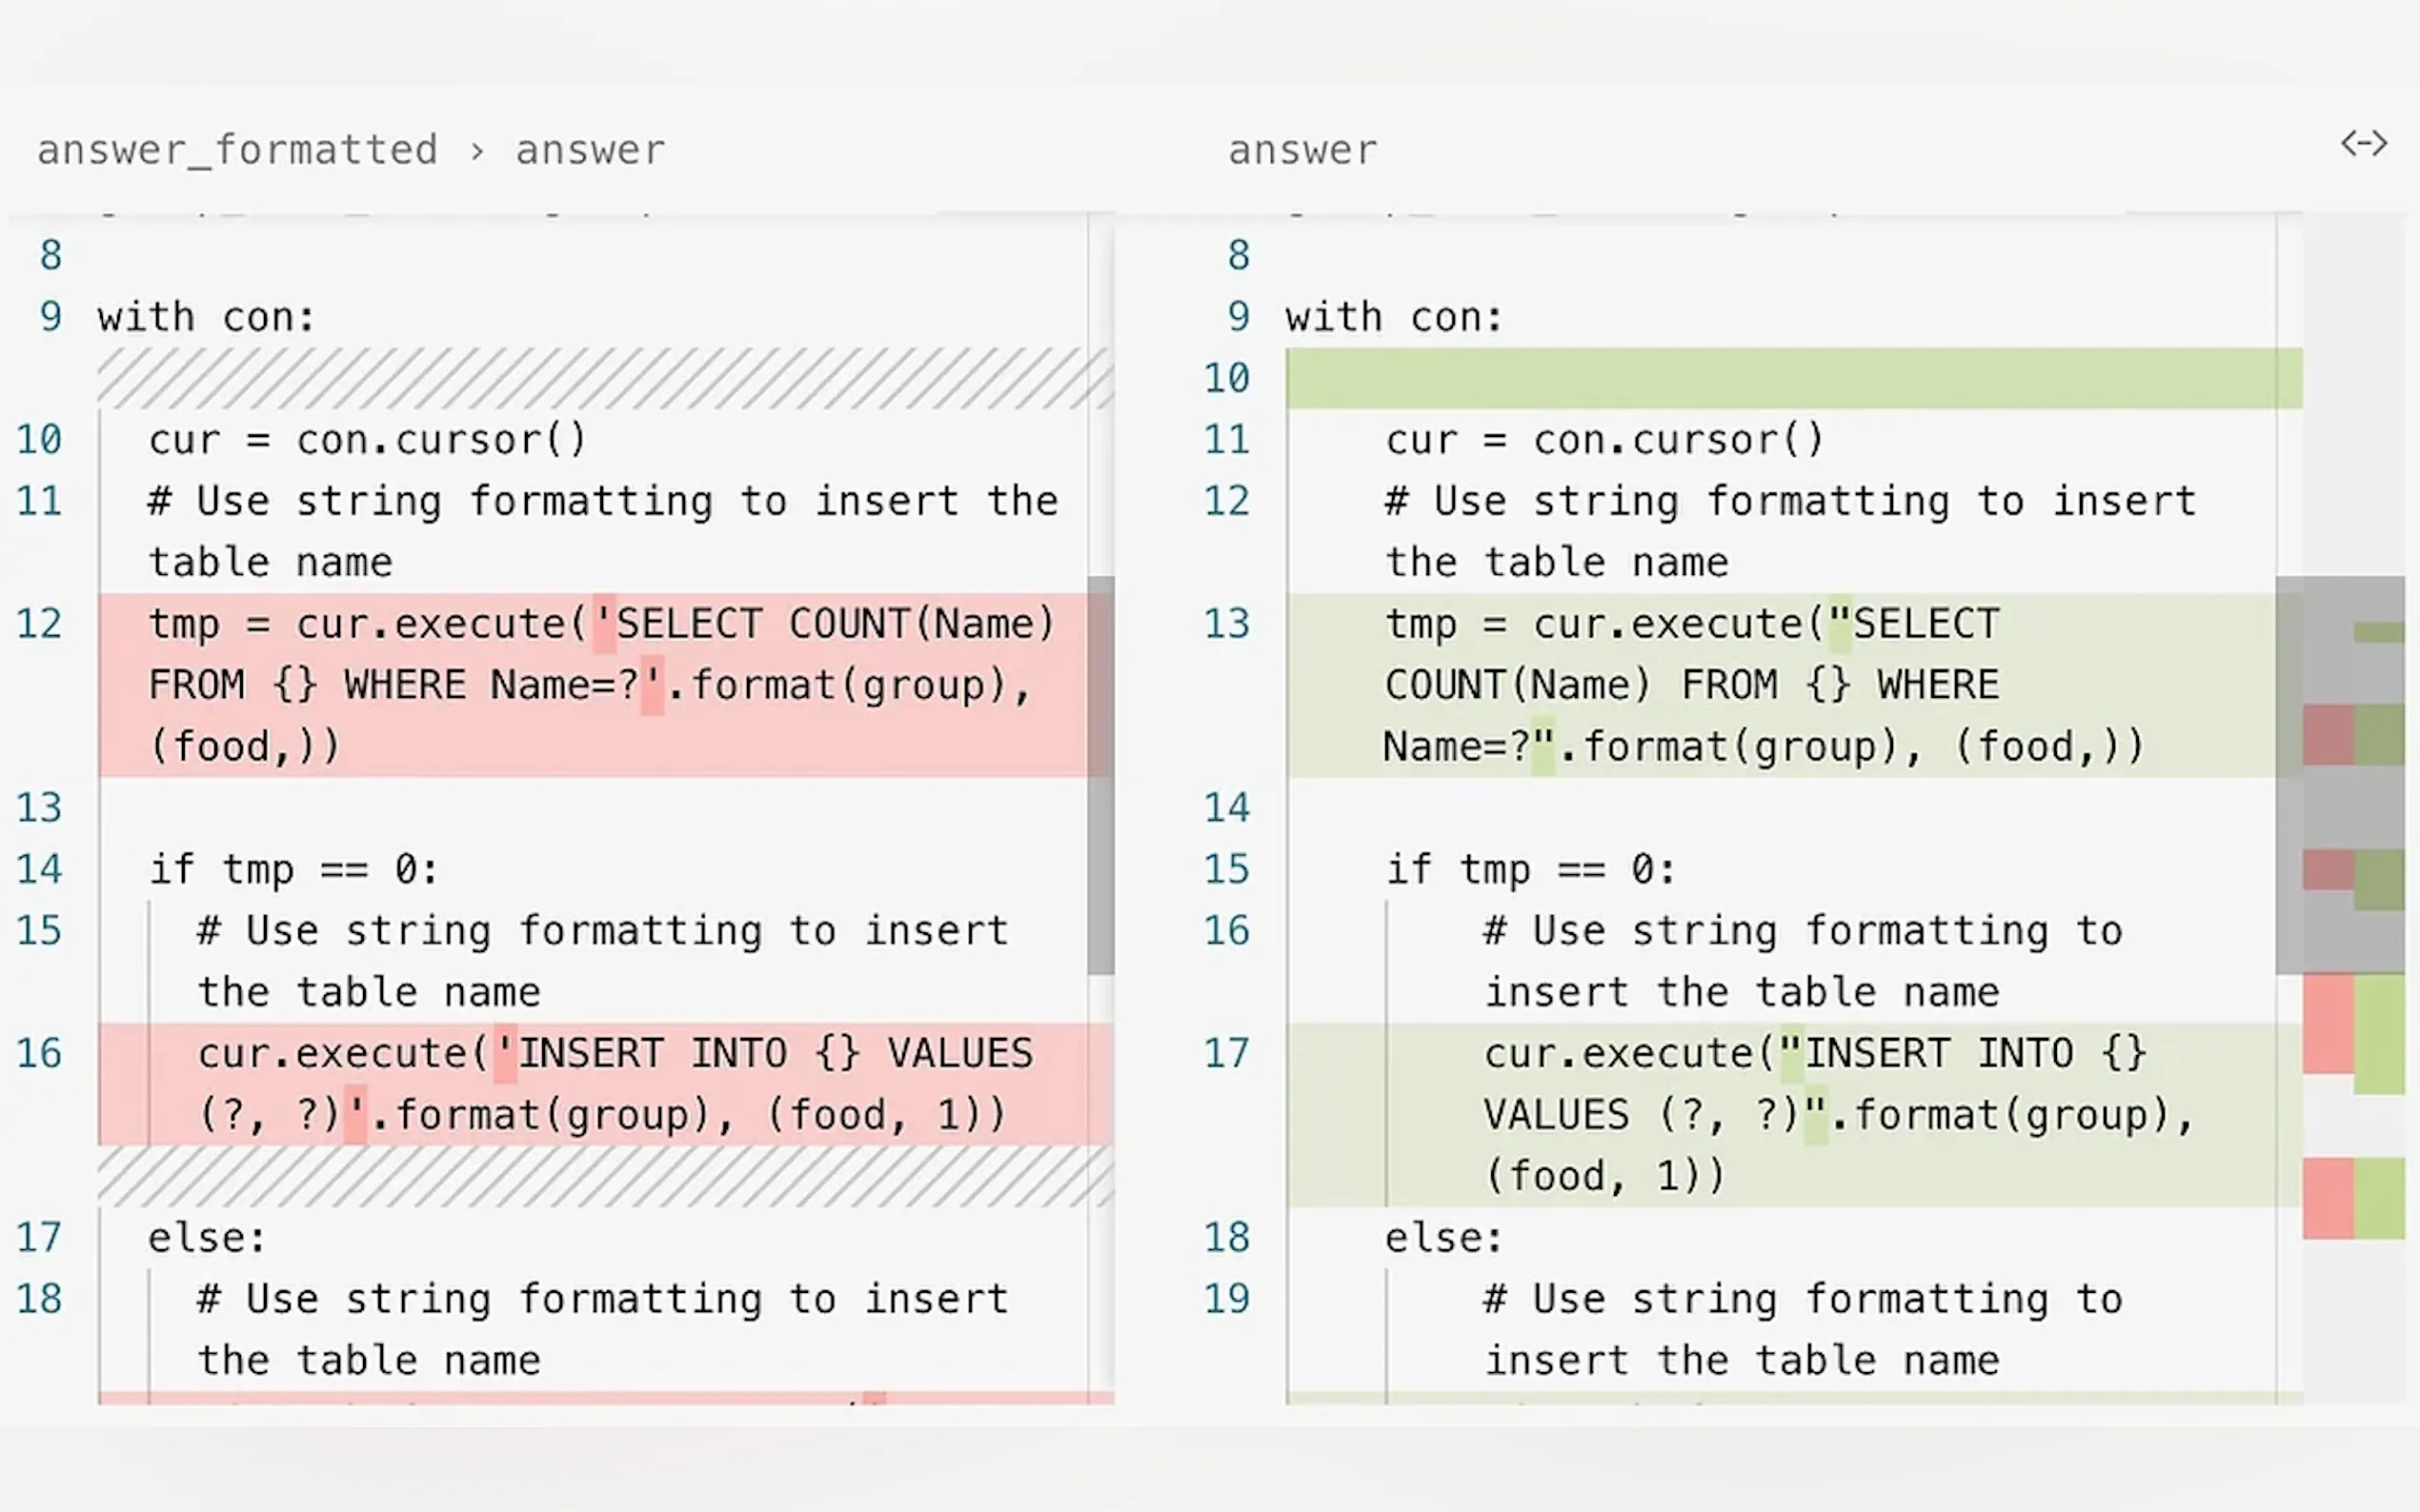This screenshot has height=1512, width=2420.
Task: Click the breadcrumb chevron separator
Action: [477, 151]
